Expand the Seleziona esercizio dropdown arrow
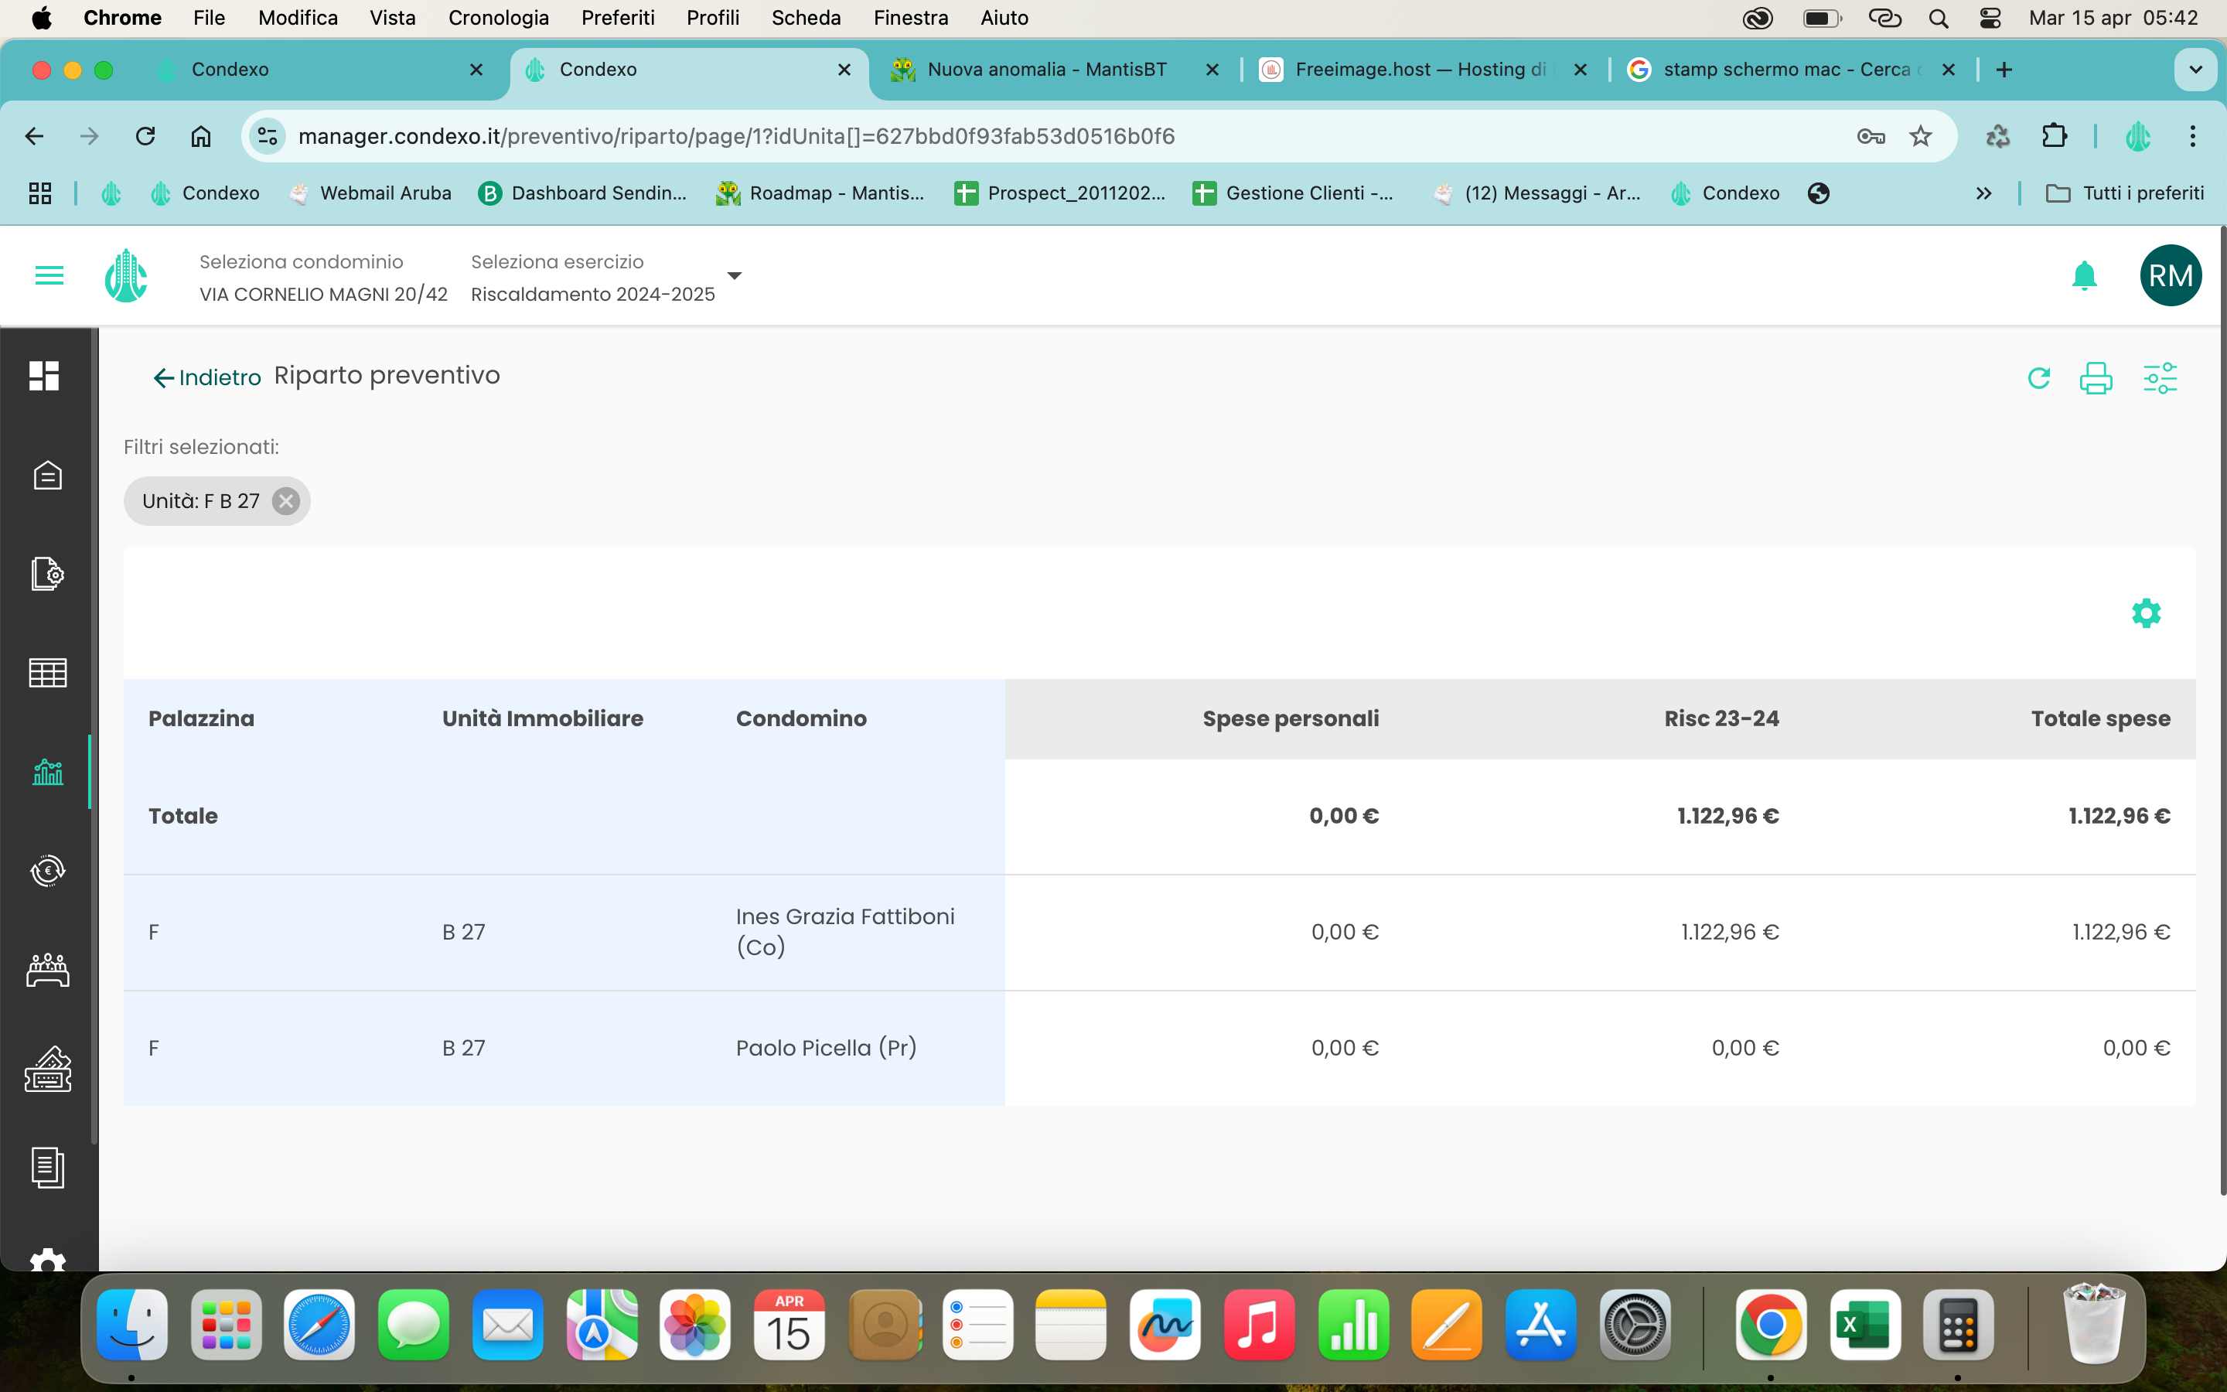Viewport: 2227px width, 1392px height. point(733,275)
